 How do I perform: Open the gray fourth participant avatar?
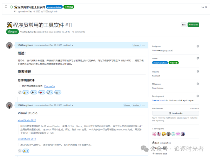click(x=168, y=134)
